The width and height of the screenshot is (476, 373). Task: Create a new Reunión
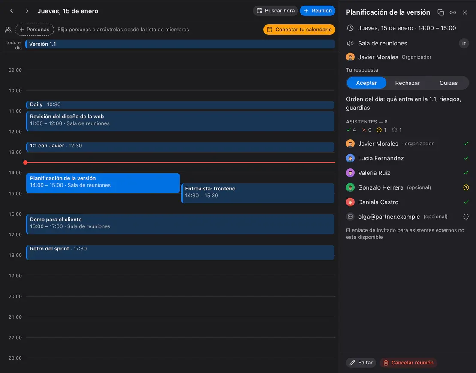[x=317, y=11]
